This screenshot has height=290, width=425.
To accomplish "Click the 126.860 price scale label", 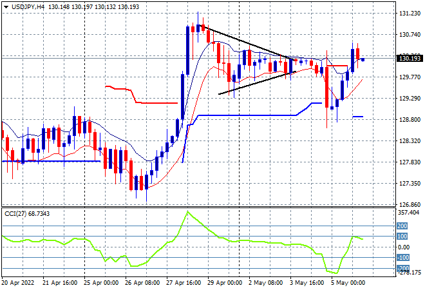I will tap(410, 204).
